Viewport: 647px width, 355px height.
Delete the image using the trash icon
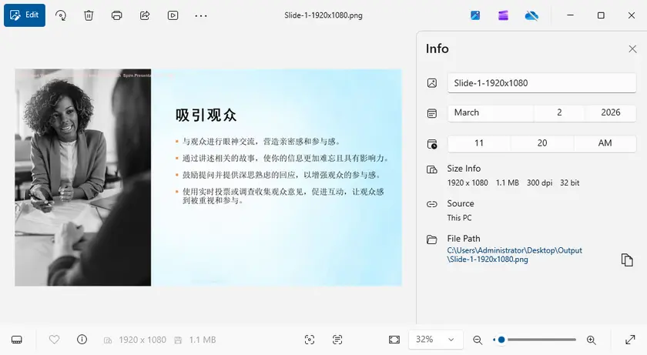pos(89,15)
